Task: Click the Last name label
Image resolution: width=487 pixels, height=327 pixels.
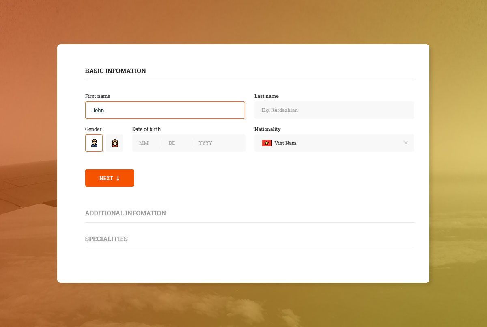Action: (x=267, y=96)
